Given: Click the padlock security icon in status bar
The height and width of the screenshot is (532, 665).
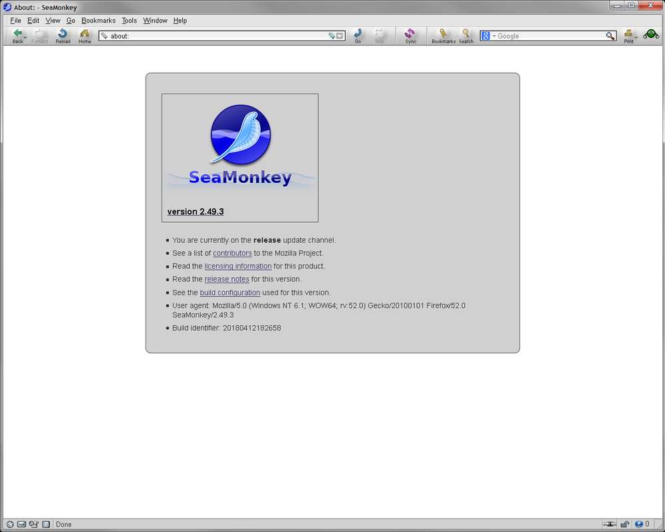Looking at the screenshot, I should click(x=624, y=525).
